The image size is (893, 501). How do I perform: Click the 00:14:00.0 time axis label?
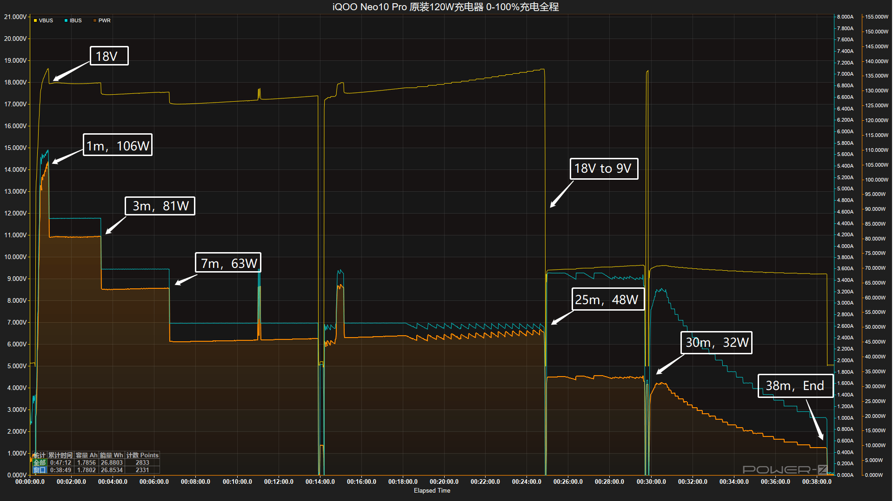pyautogui.click(x=320, y=481)
